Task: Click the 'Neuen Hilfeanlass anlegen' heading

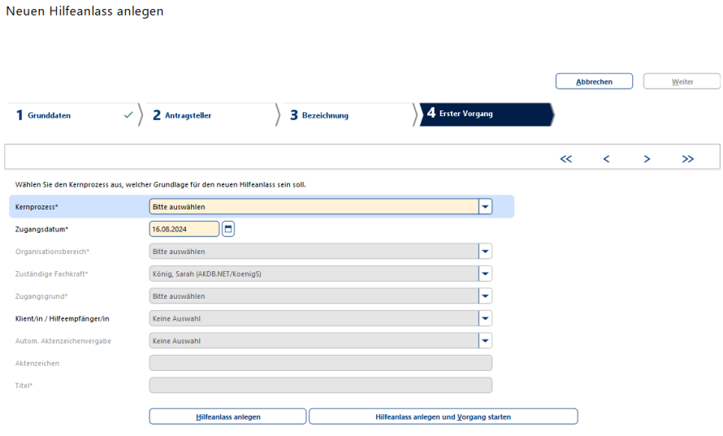Action: tap(84, 11)
